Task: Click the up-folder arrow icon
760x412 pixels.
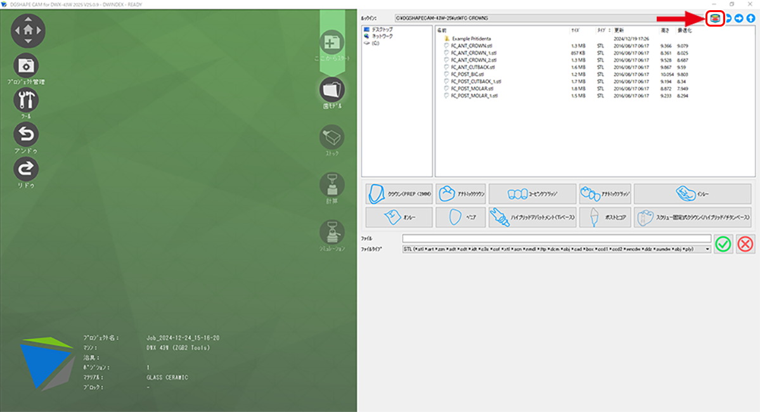Action: [x=750, y=18]
